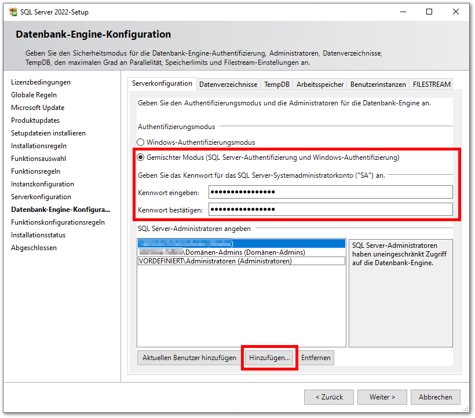Cancel setup with Abbrechen button

click(x=436, y=397)
